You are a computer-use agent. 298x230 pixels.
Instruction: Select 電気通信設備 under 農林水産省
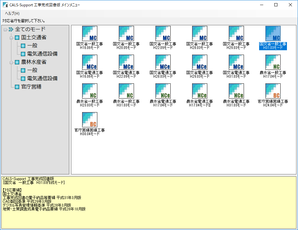coord(42,78)
